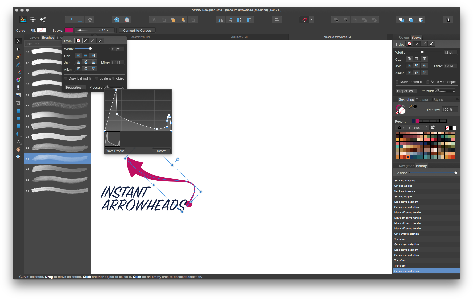The image size is (473, 299).
Task: Pick the Crop tool
Action: coord(18,103)
